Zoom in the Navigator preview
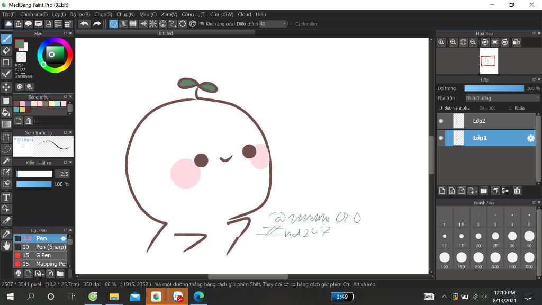This screenshot has height=305, width=542. 453,42
